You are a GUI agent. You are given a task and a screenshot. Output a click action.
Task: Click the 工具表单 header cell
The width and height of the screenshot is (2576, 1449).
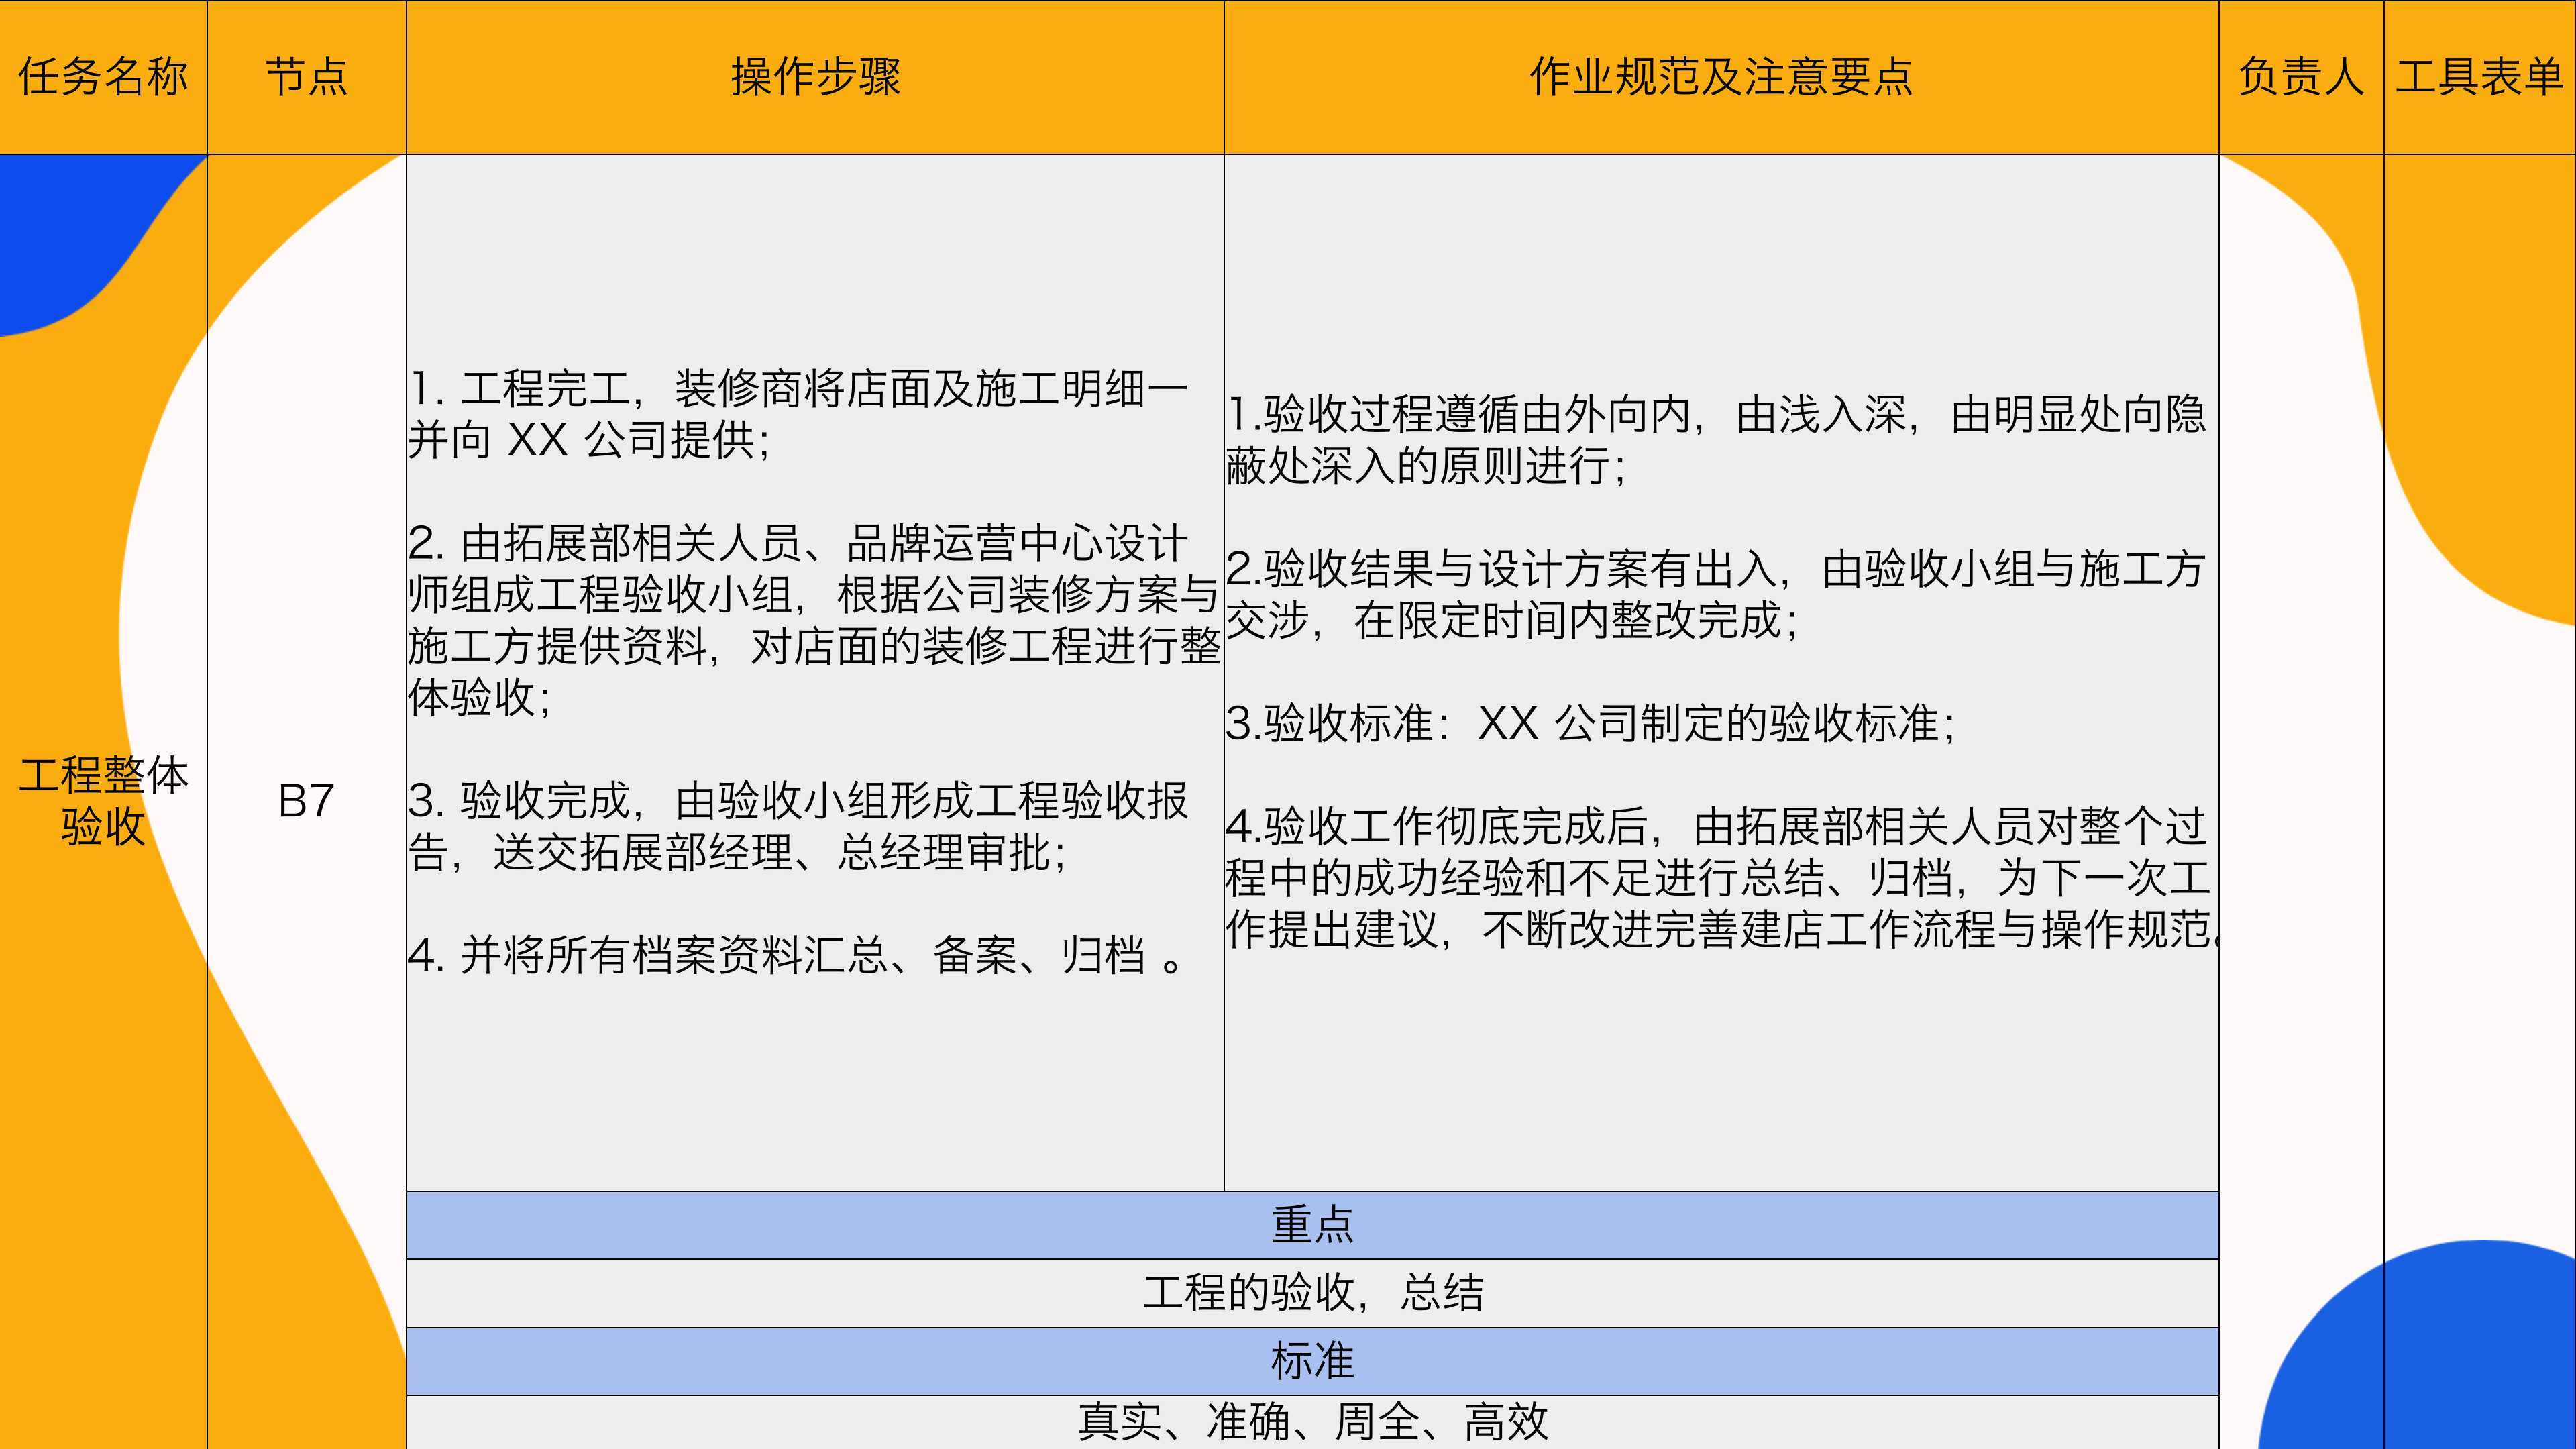point(2480,77)
